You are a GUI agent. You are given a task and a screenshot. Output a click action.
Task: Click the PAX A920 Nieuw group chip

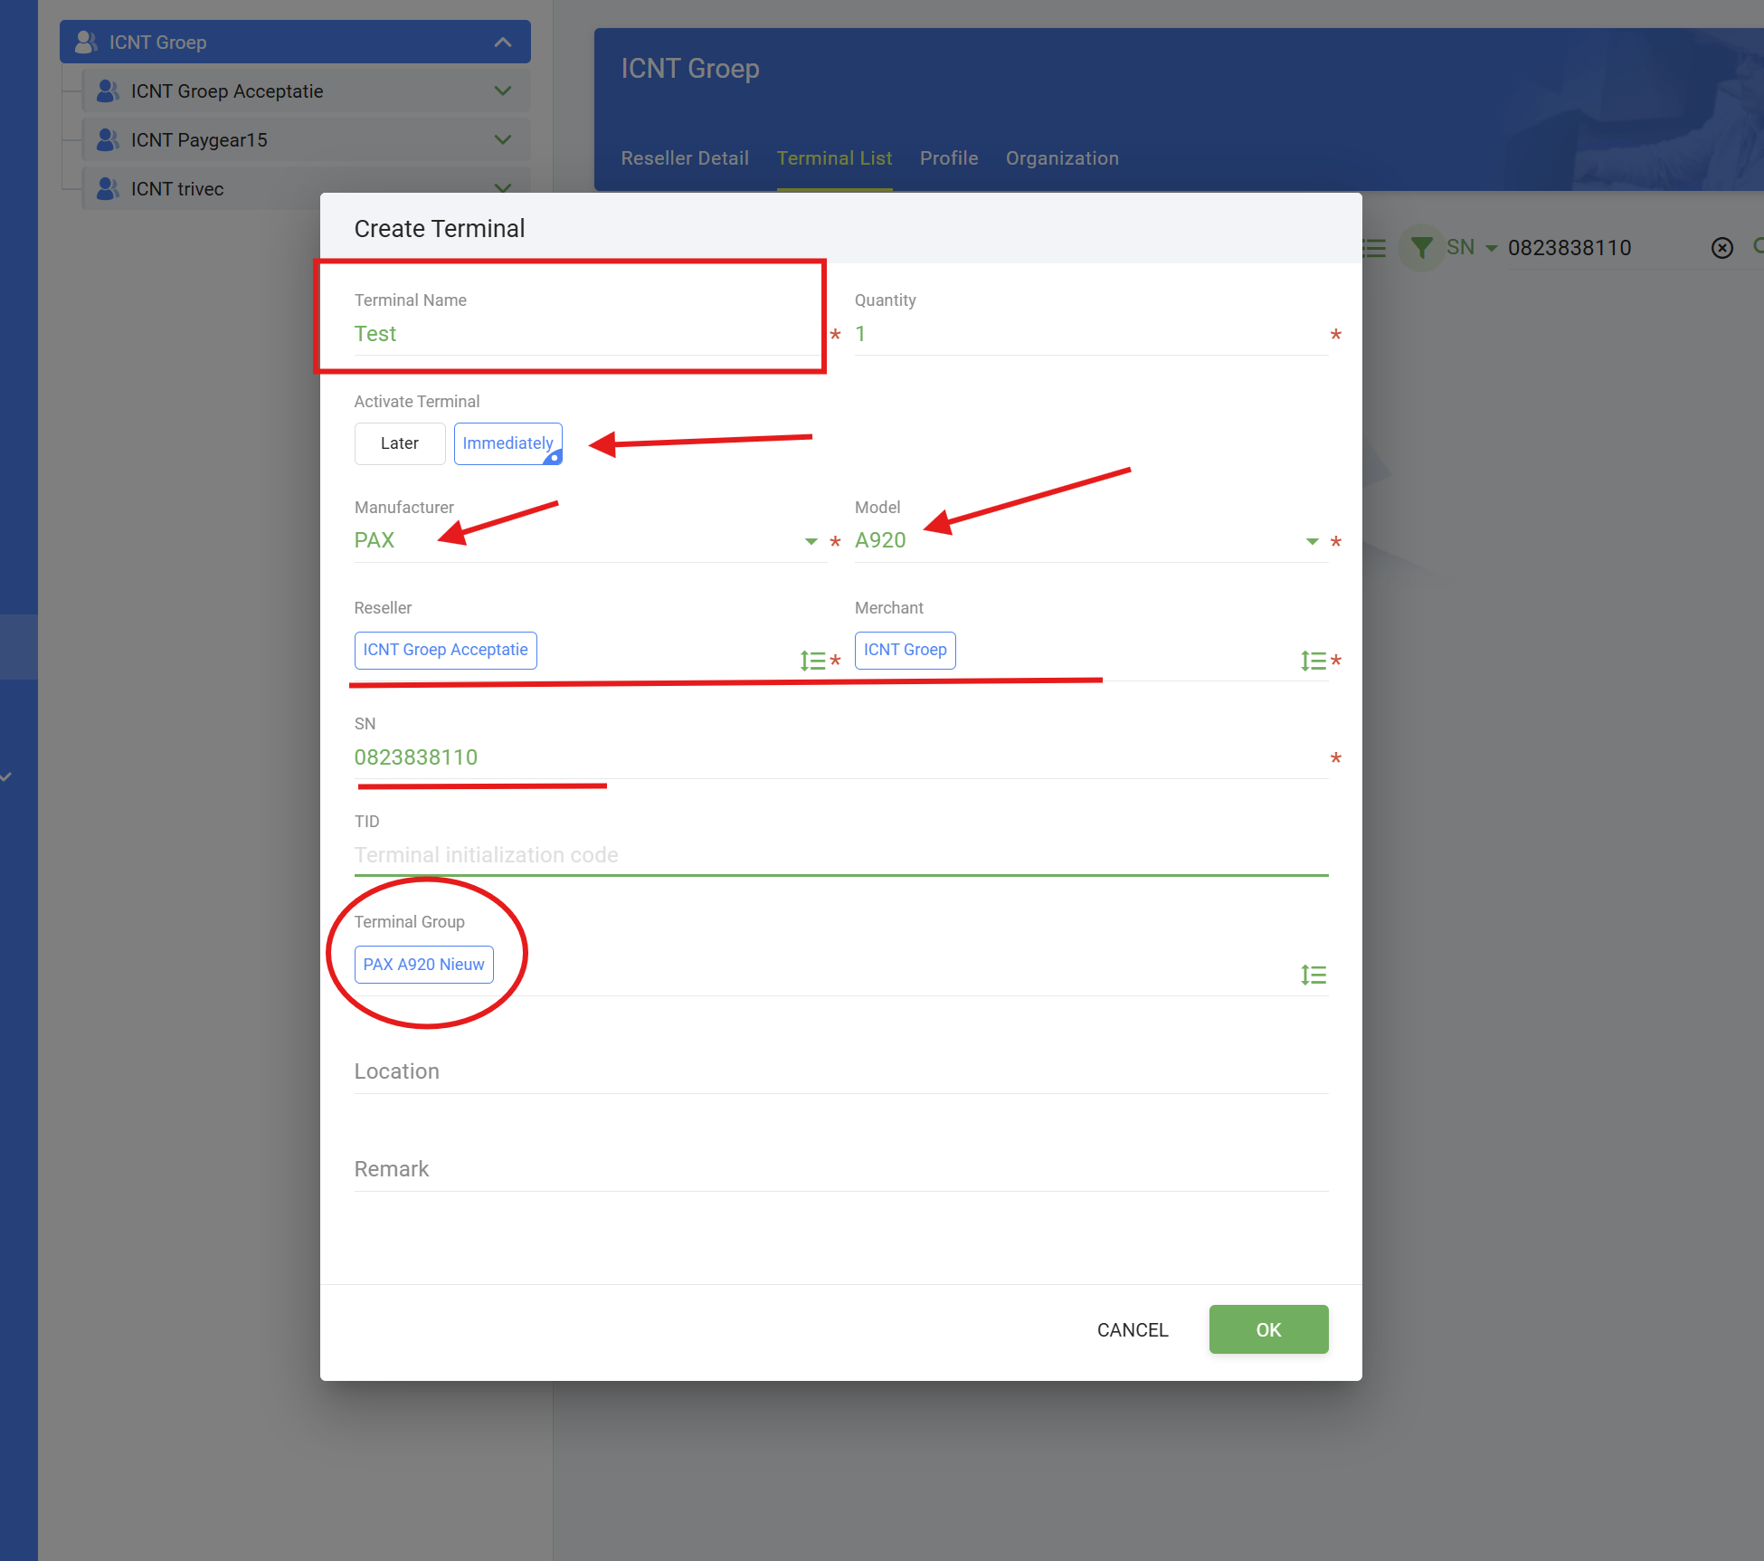tap(423, 965)
